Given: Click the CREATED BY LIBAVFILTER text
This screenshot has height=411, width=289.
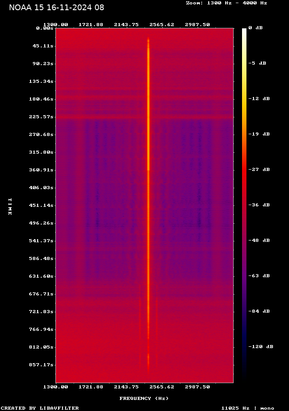Looking at the screenshot, I should pyautogui.click(x=40, y=408).
